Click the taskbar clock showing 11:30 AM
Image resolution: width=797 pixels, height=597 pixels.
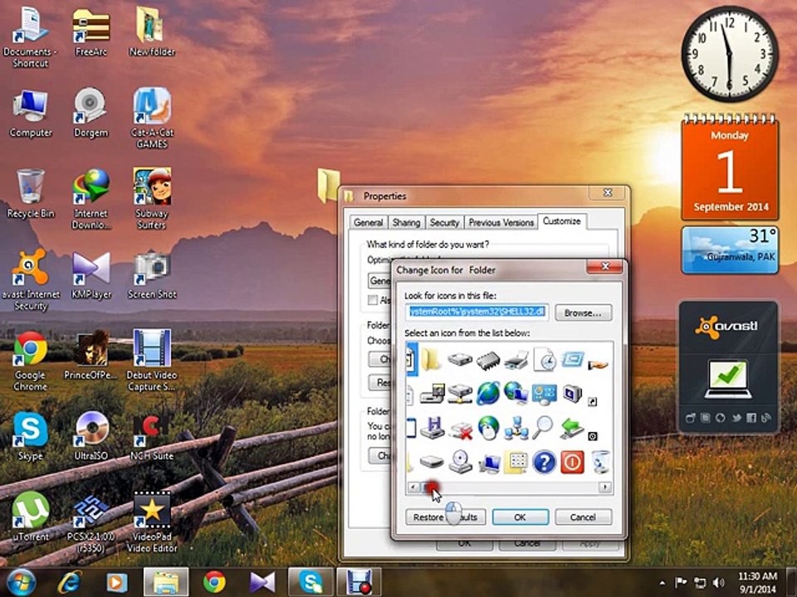(x=757, y=582)
